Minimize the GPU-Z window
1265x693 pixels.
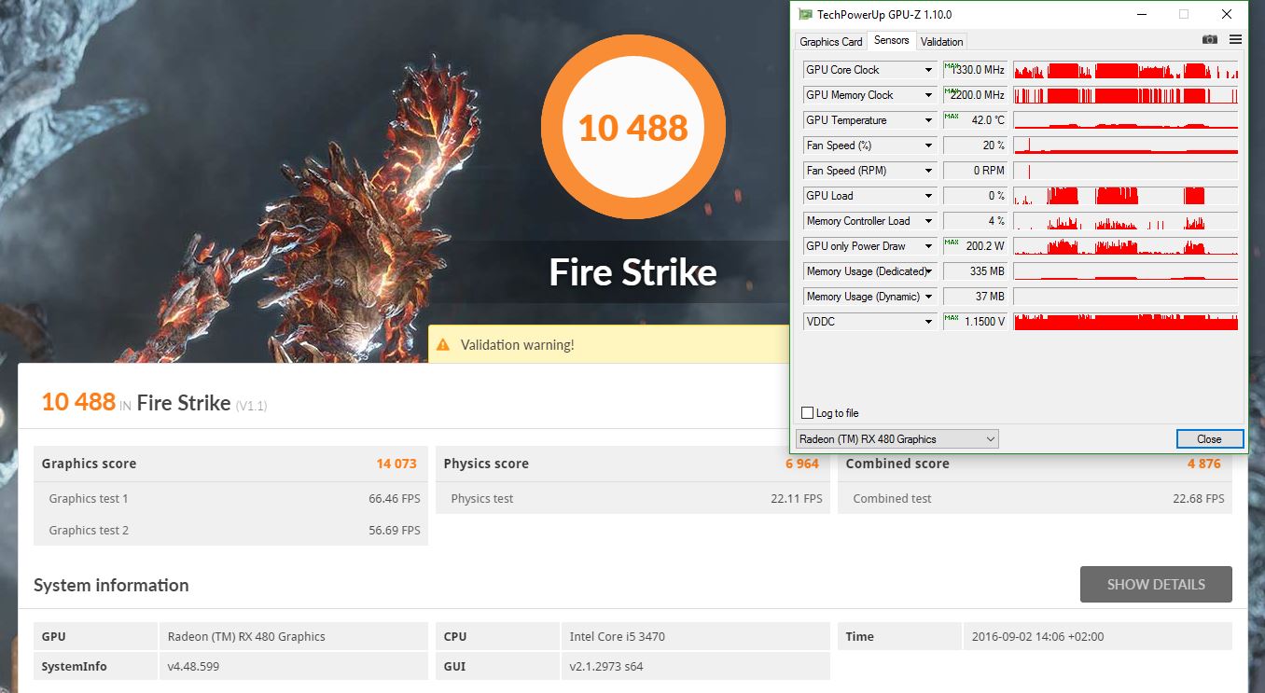[1141, 14]
